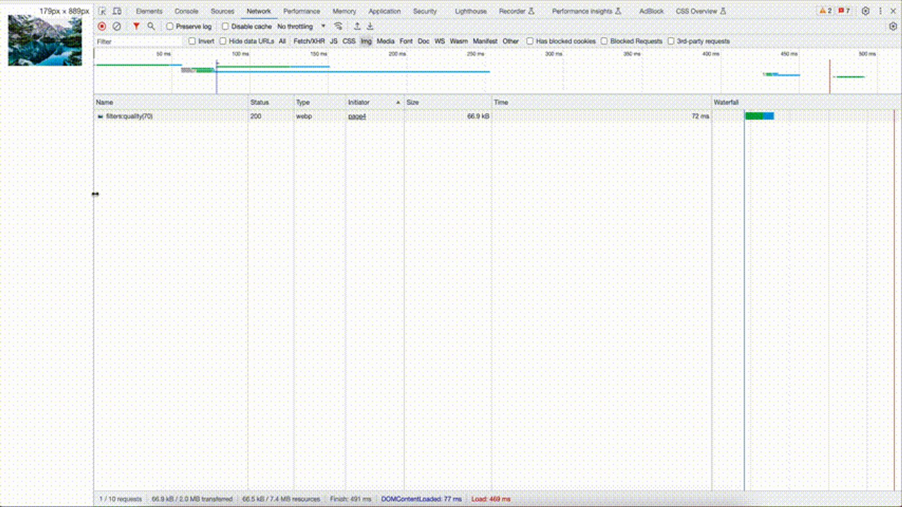Open the No throttling dropdown

click(x=301, y=27)
